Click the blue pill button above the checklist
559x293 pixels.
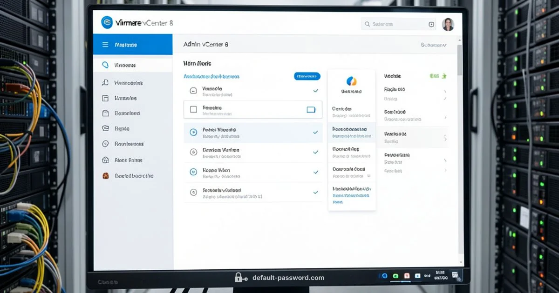307,76
